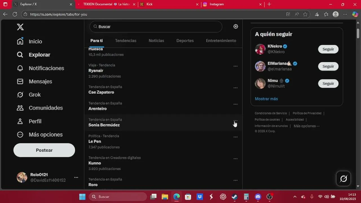The width and height of the screenshot is (361, 203).
Task: Show hidden system tray icons
Action: click(295, 197)
